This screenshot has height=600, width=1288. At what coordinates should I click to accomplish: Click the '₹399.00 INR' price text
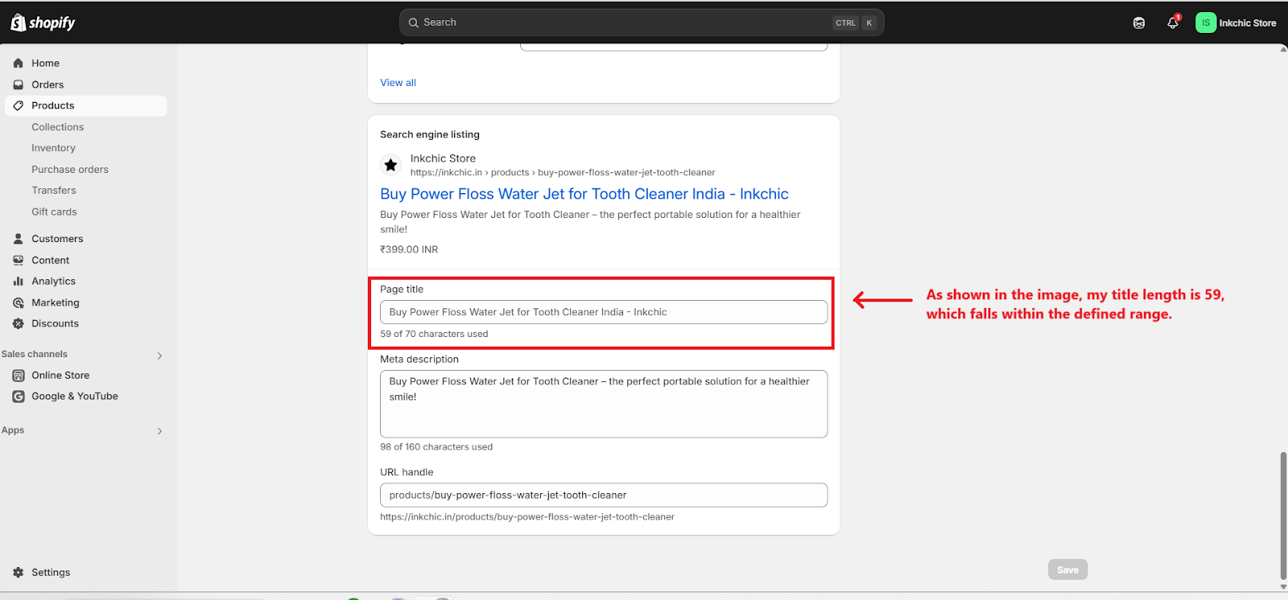(409, 249)
